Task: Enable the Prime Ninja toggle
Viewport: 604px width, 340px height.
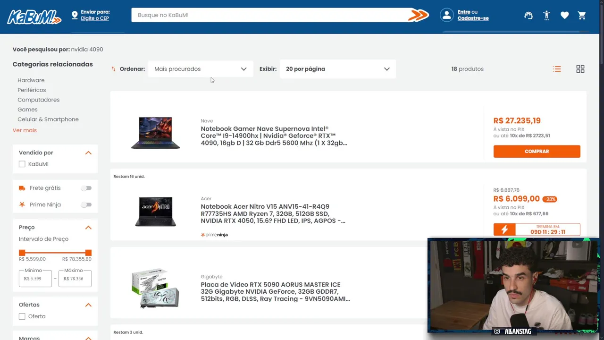Action: (86, 204)
